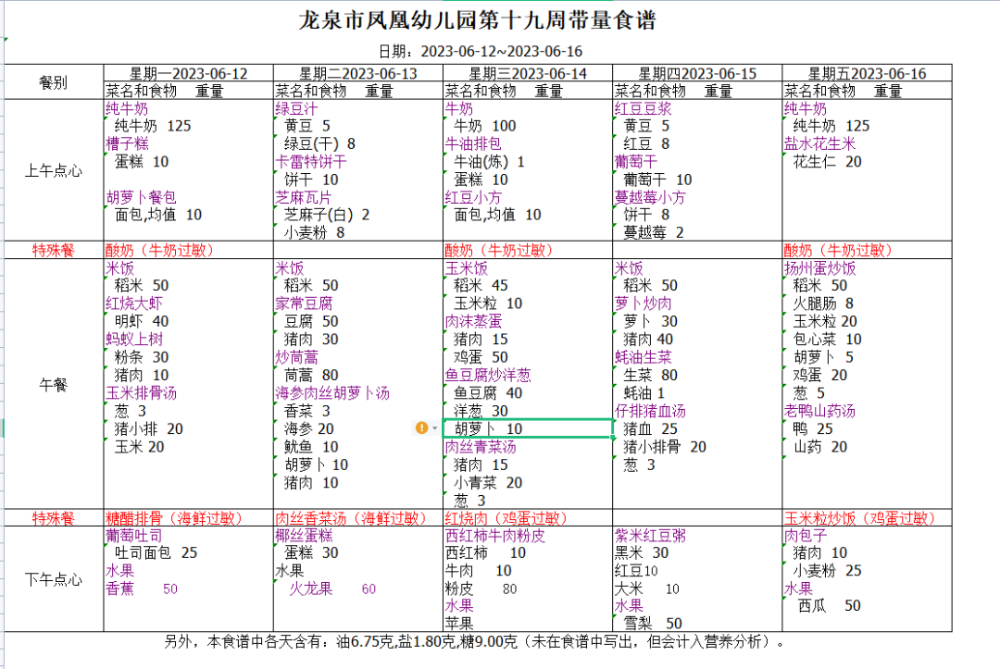The height and width of the screenshot is (669, 1000).
Task: Click the date line 2023-06-12~2023-06-16
Action: pyautogui.click(x=481, y=51)
